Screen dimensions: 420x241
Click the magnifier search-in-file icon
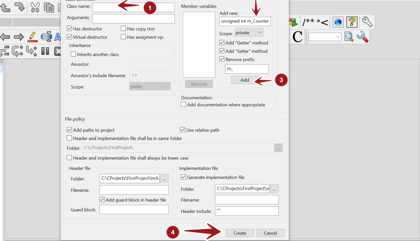click(x=349, y=37)
